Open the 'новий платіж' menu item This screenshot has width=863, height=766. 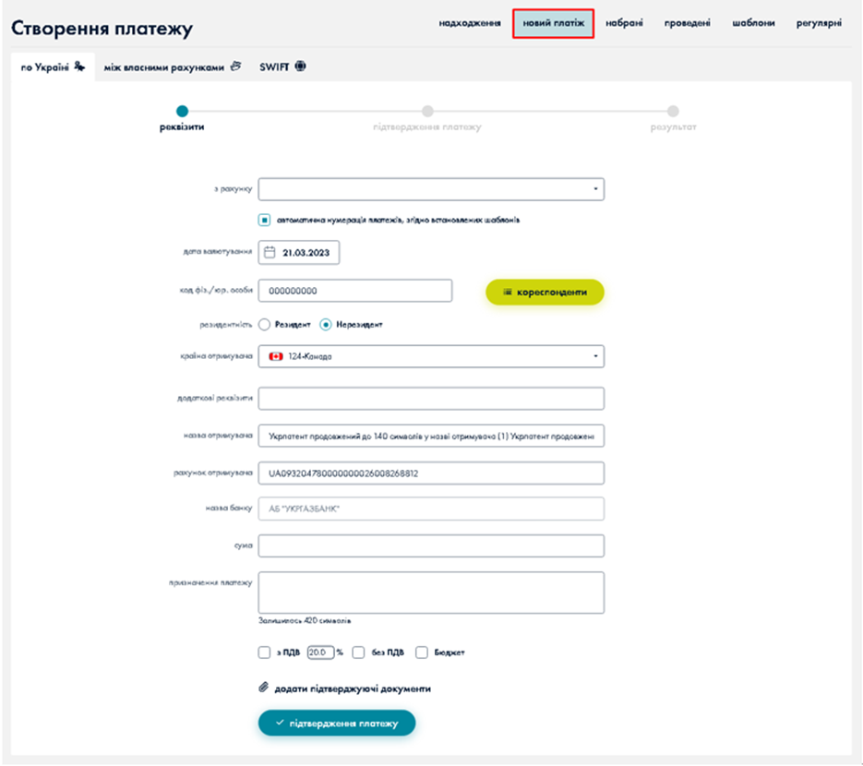pyautogui.click(x=553, y=23)
